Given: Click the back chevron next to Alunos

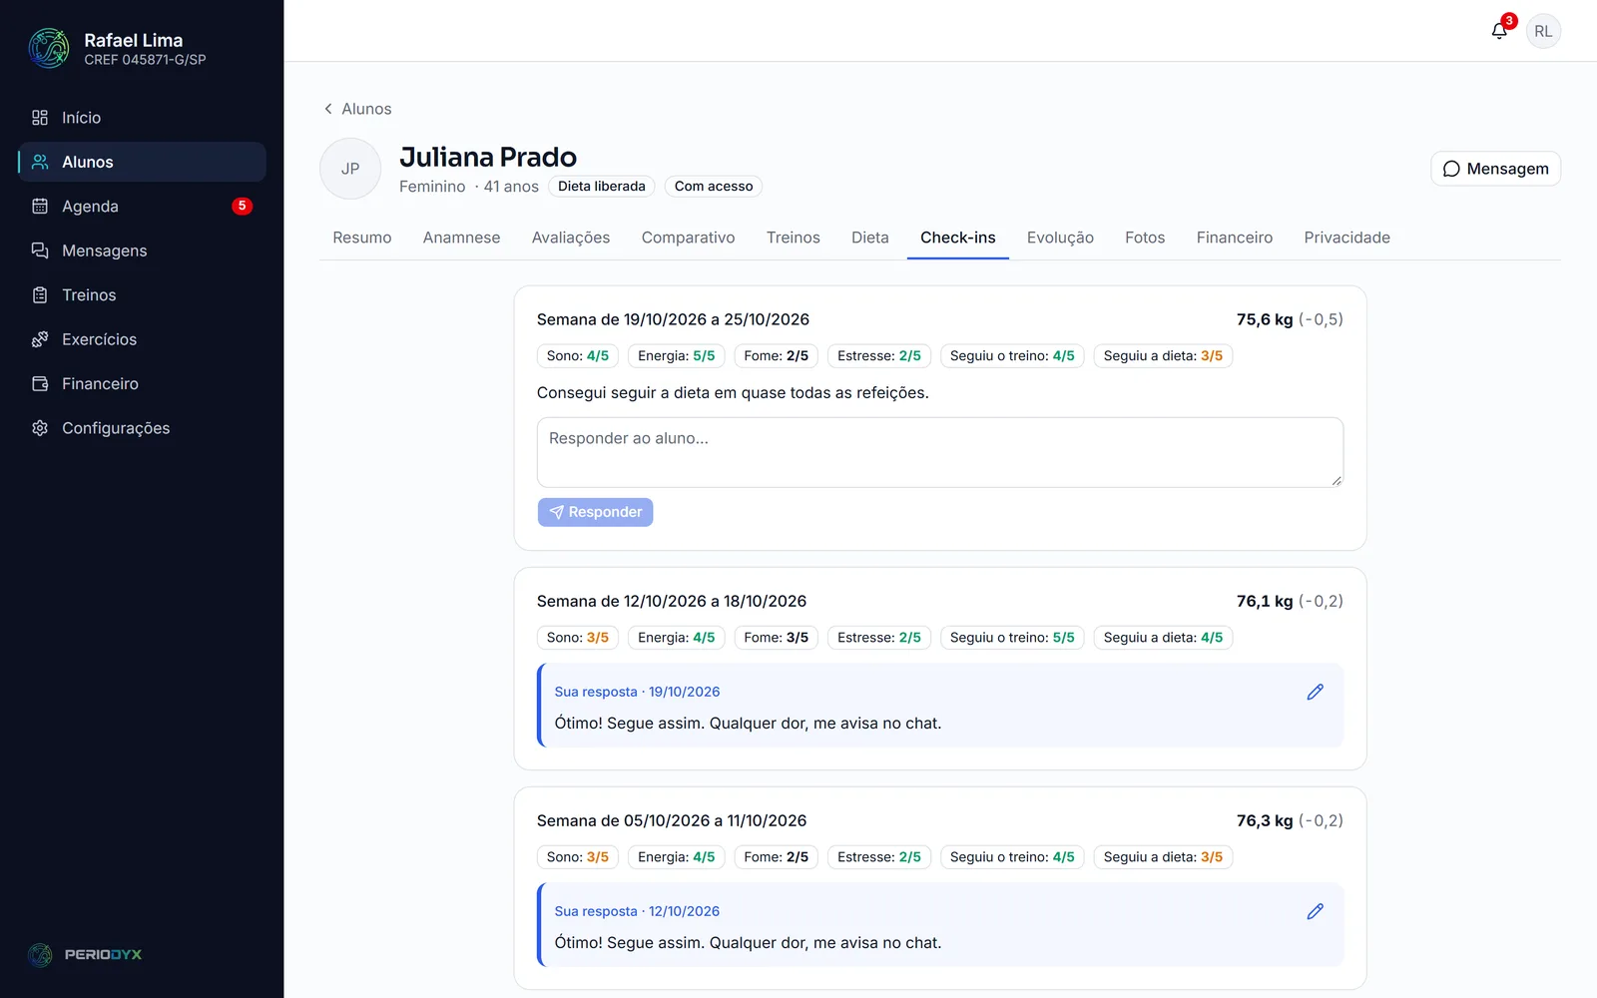Looking at the screenshot, I should pos(328,109).
